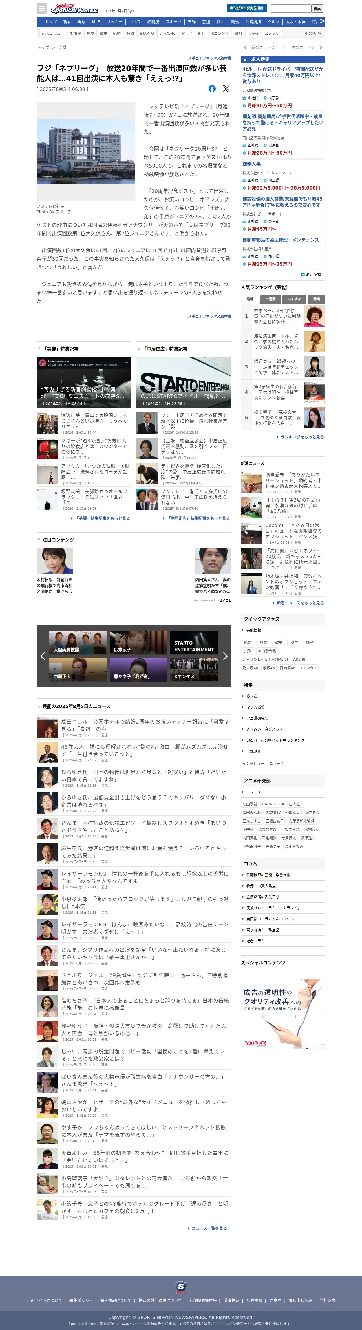Click the AKB48 tag
This screenshot has width=362, height=1330.
click(x=299, y=659)
